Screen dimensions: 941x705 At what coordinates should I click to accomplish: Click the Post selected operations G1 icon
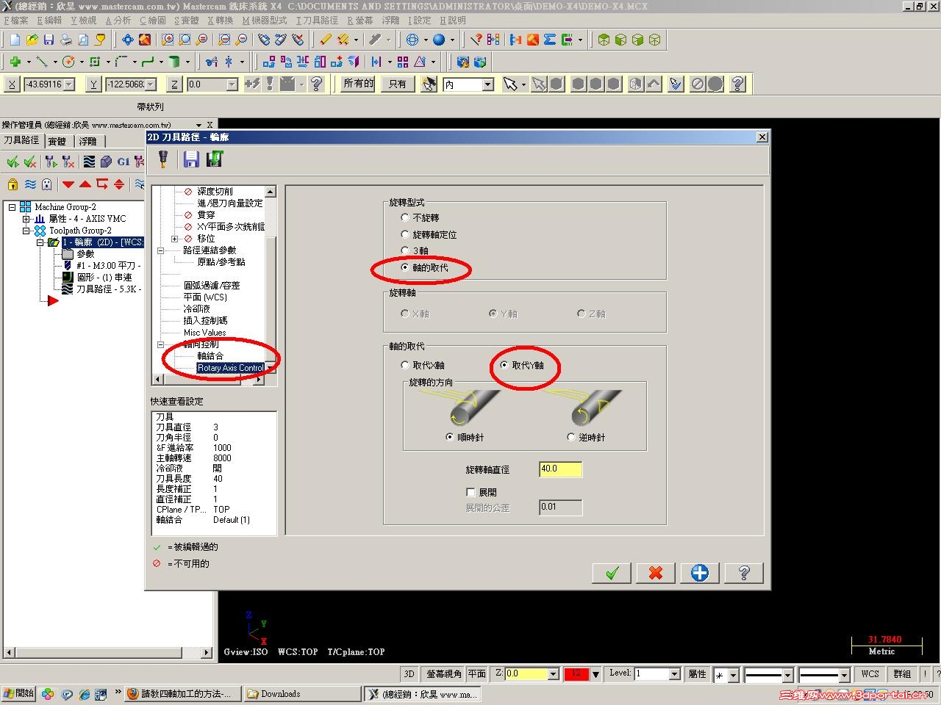[123, 162]
